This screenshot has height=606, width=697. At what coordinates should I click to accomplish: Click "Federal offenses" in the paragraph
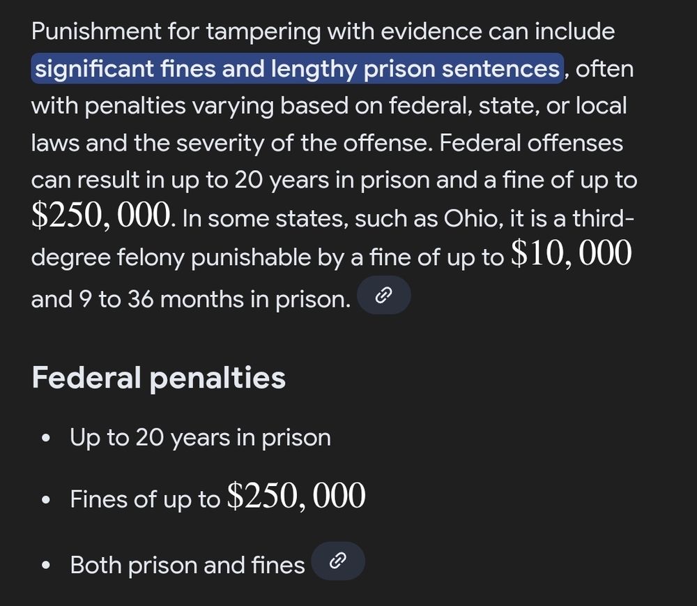pyautogui.click(x=531, y=143)
